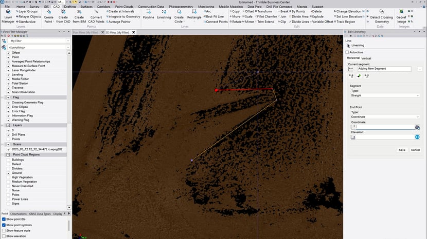Uncheck the Offset filter item
This screenshot has width=427, height=239.
point(8,53)
